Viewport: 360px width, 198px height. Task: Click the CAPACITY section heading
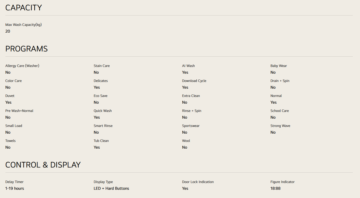tap(24, 8)
